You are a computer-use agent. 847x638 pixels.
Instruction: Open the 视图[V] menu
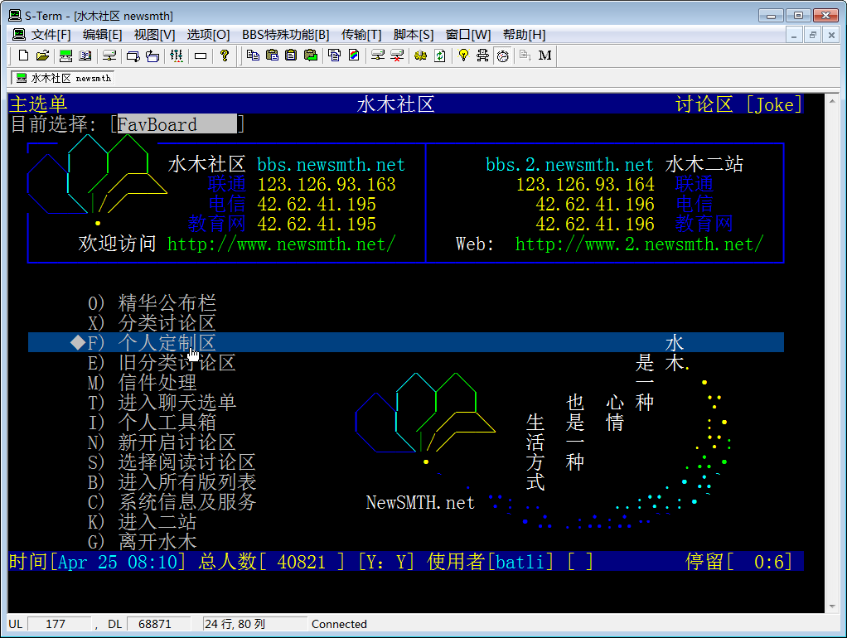154,35
